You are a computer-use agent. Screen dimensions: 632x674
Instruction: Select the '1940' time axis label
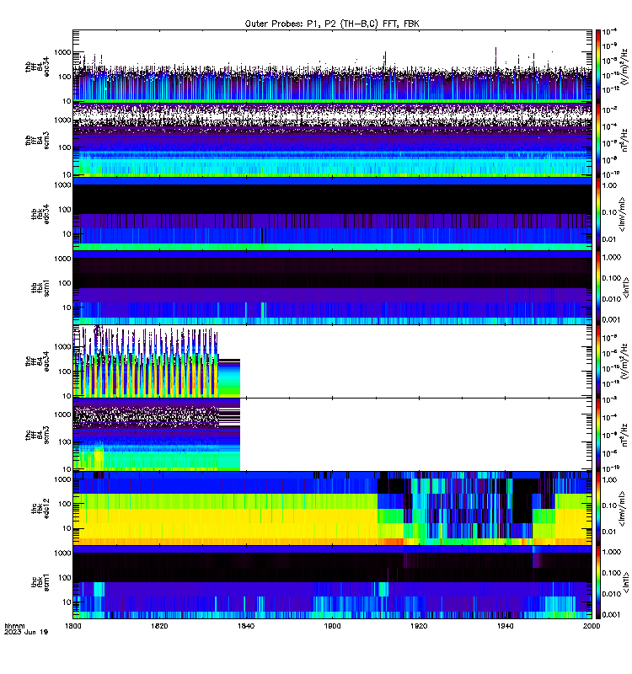coord(505,626)
